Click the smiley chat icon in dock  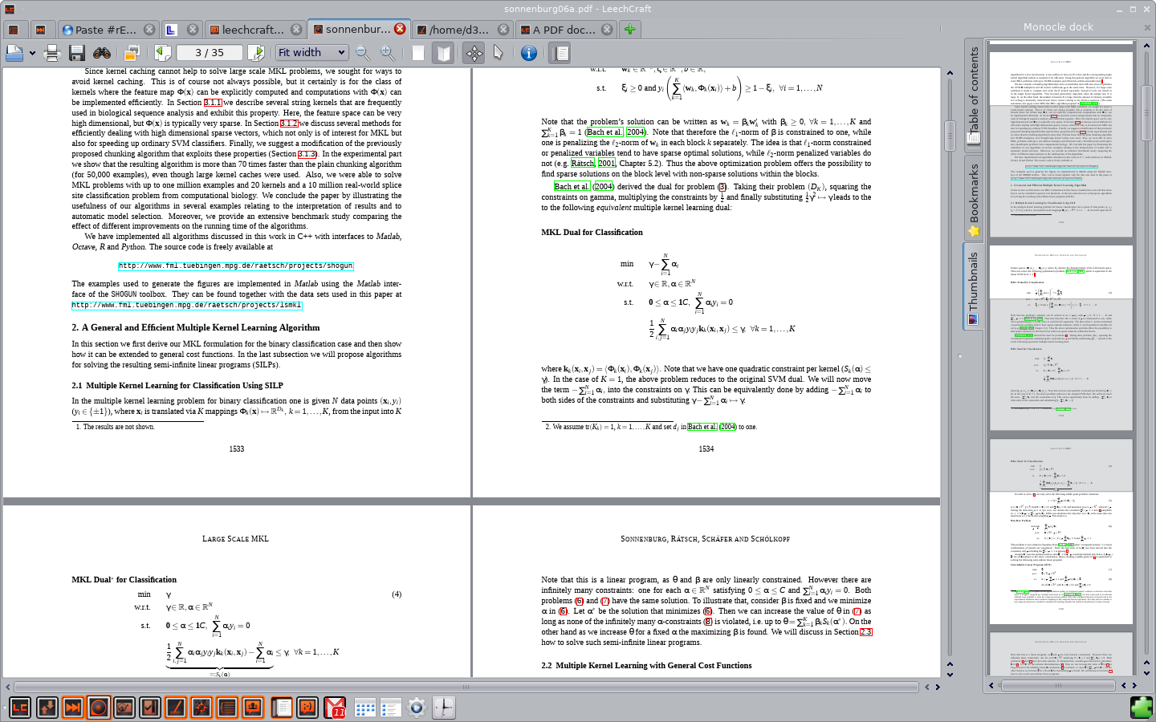pyautogui.click(x=307, y=708)
